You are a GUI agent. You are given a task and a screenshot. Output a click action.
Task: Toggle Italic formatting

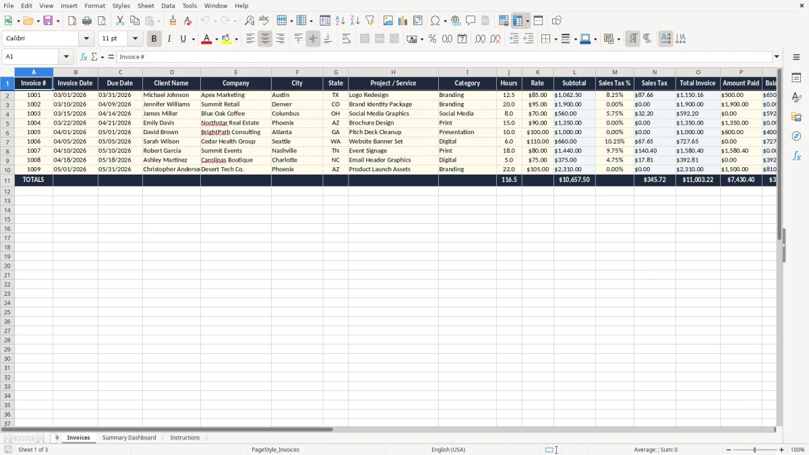(169, 39)
